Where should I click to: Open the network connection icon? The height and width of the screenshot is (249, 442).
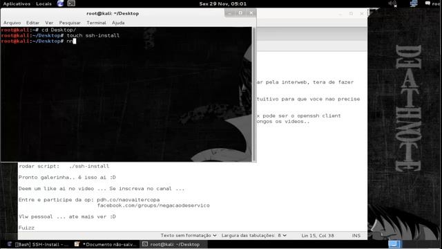point(414,3)
